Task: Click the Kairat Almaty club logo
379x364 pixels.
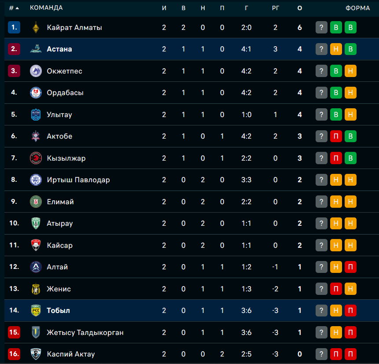Action: pyautogui.click(x=36, y=27)
